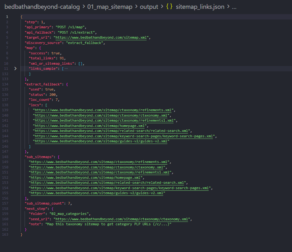Screen dimensions: 292x252
Task: Click the "locs" key text
Action: [x=35, y=105]
